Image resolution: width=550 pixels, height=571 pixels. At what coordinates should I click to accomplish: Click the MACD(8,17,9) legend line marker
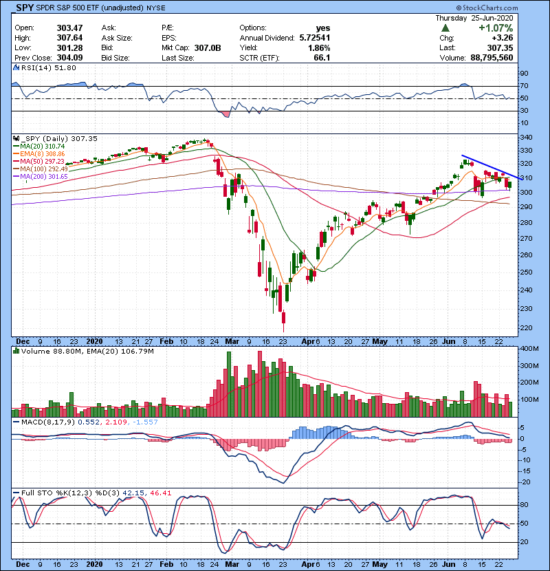pyautogui.click(x=16, y=422)
